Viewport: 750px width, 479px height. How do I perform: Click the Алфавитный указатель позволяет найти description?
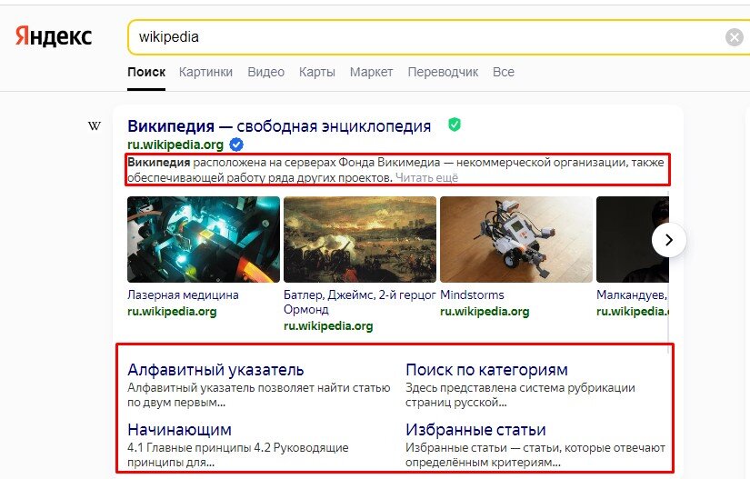pyautogui.click(x=259, y=394)
